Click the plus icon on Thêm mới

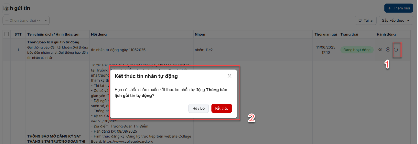pos(389,8)
